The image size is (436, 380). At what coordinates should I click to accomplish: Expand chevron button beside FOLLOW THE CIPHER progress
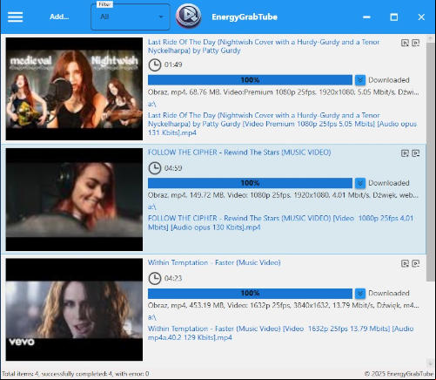(360, 183)
